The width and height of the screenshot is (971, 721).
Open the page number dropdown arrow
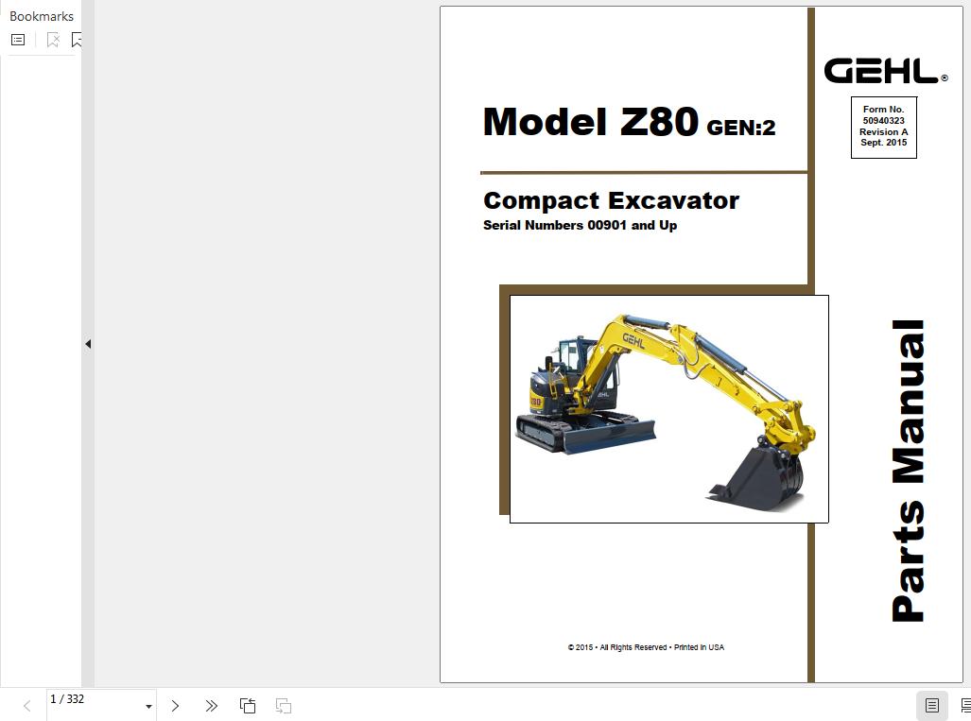tap(148, 706)
